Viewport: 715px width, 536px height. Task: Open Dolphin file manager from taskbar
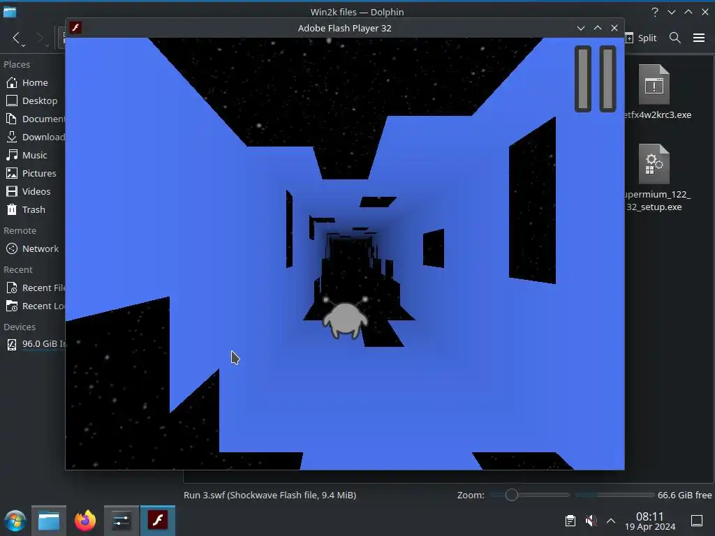(x=49, y=521)
